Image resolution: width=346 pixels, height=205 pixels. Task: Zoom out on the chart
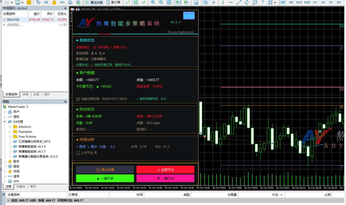point(161,2)
